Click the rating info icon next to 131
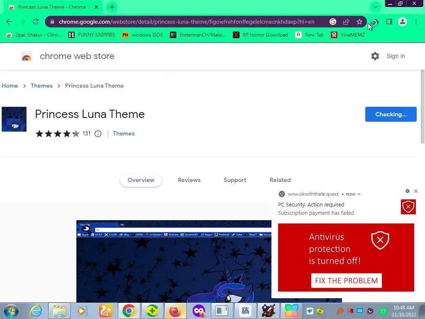The height and width of the screenshot is (319, 425). coord(98,134)
